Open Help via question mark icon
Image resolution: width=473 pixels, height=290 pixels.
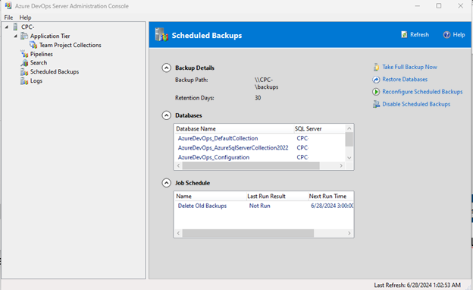click(446, 35)
